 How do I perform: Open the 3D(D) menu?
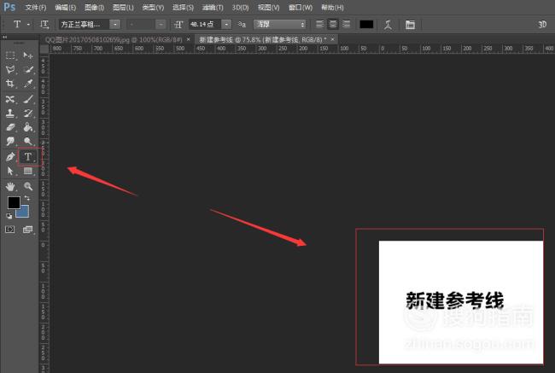240,8
